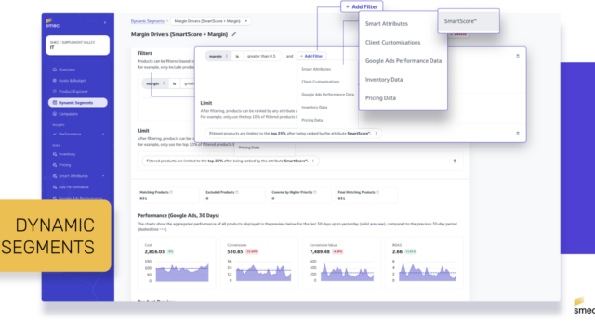Viewport: 595px width, 334px height.
Task: Pick Inventory Data in the small dropdown list
Action: click(x=314, y=108)
